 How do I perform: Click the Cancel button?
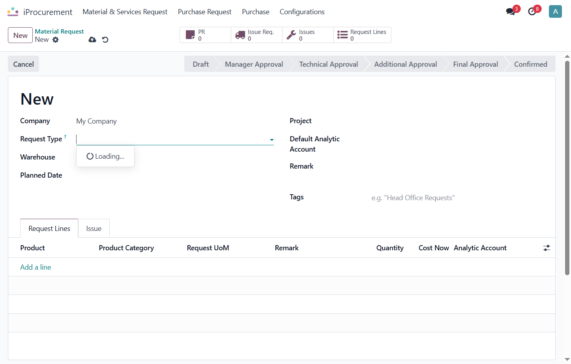(24, 64)
